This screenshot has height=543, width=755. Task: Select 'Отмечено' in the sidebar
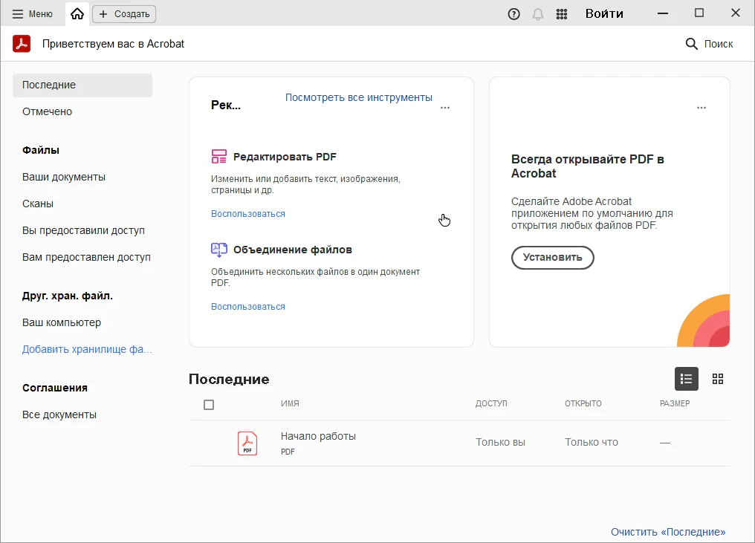[47, 111]
